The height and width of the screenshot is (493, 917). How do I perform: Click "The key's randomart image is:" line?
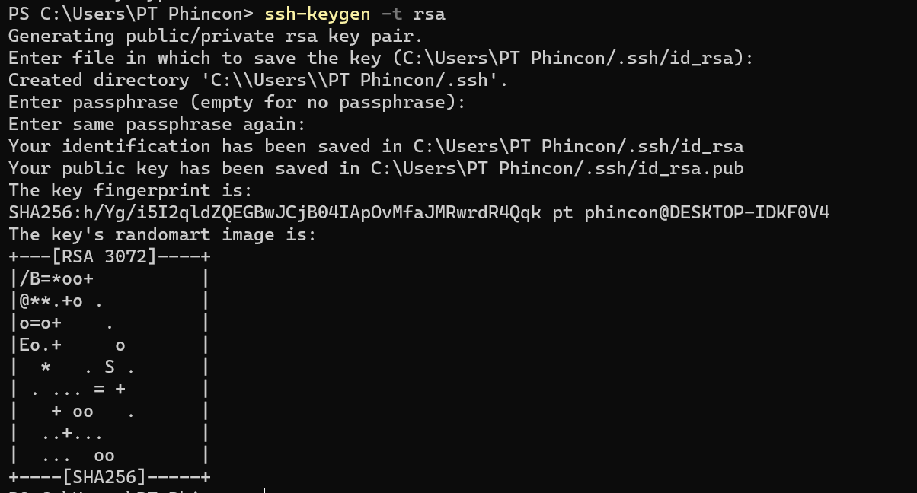(x=161, y=234)
